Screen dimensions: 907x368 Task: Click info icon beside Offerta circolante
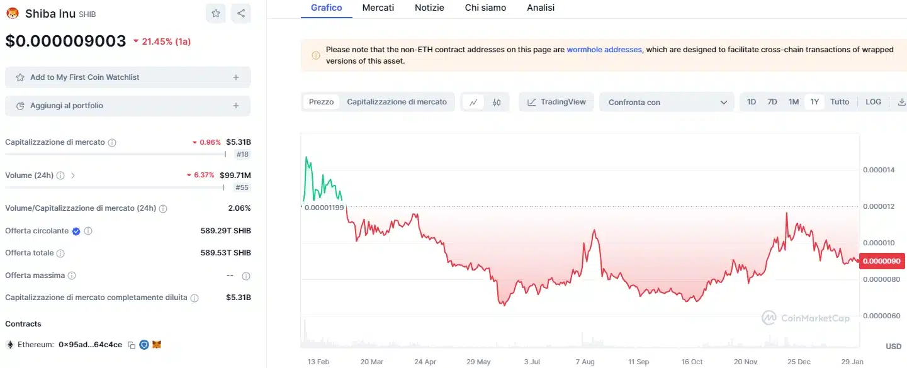point(88,231)
